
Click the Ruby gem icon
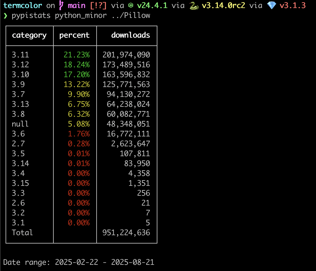tap(272, 6)
